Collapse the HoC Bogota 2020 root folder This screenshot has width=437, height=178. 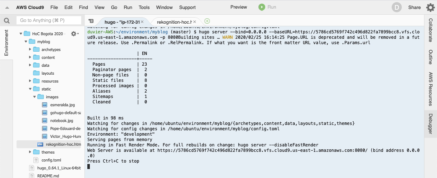point(21,34)
